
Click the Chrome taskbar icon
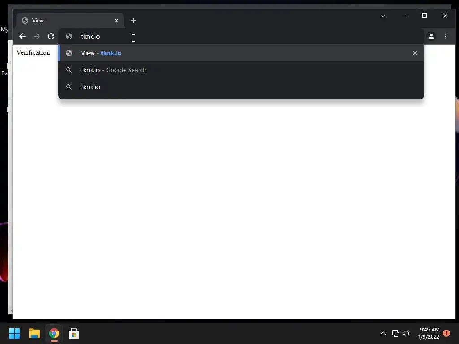click(x=54, y=333)
